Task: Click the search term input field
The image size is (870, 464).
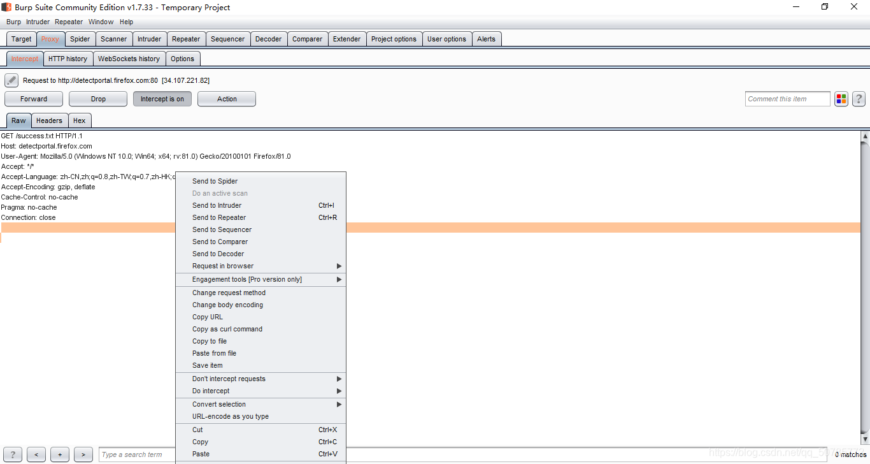Action: (x=463, y=454)
